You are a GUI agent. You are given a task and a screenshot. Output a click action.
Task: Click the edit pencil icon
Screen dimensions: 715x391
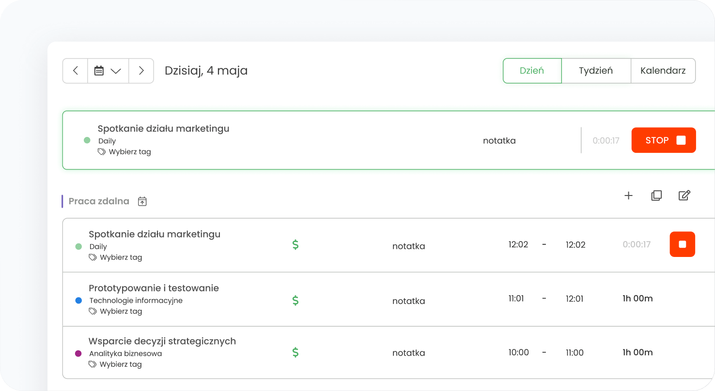click(x=684, y=195)
